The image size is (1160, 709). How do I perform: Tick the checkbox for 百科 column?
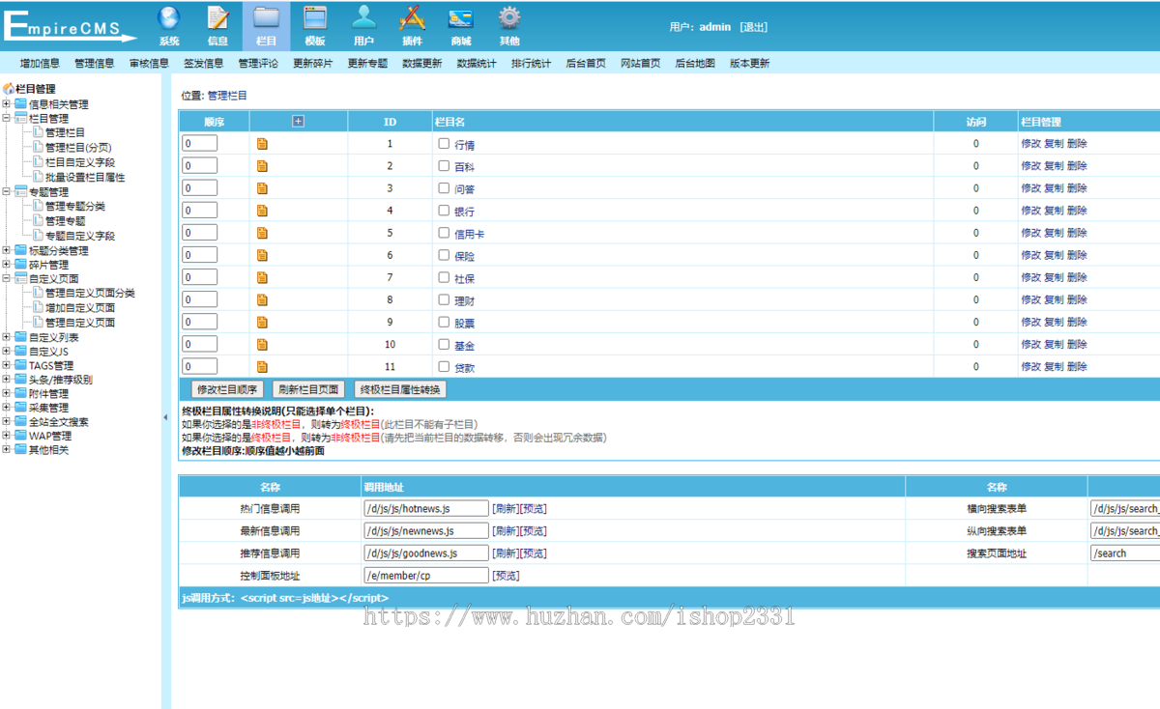tap(444, 165)
